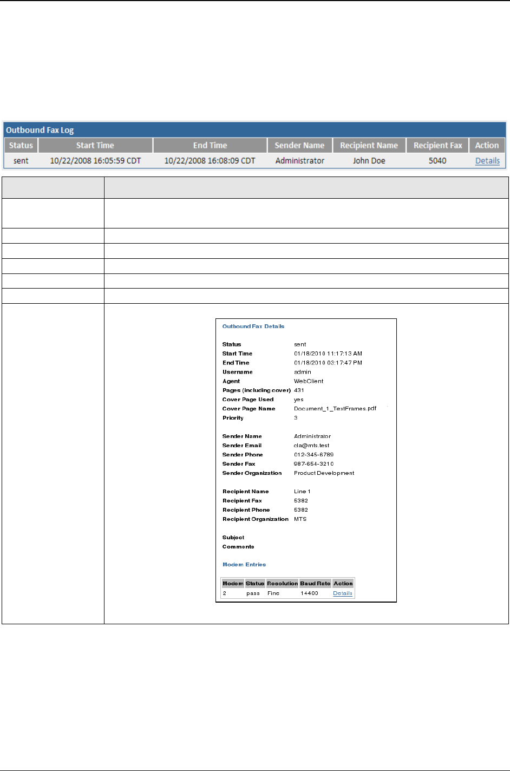Select the 5040 recipient fax cell
This screenshot has width=510, height=771.
pos(437,161)
